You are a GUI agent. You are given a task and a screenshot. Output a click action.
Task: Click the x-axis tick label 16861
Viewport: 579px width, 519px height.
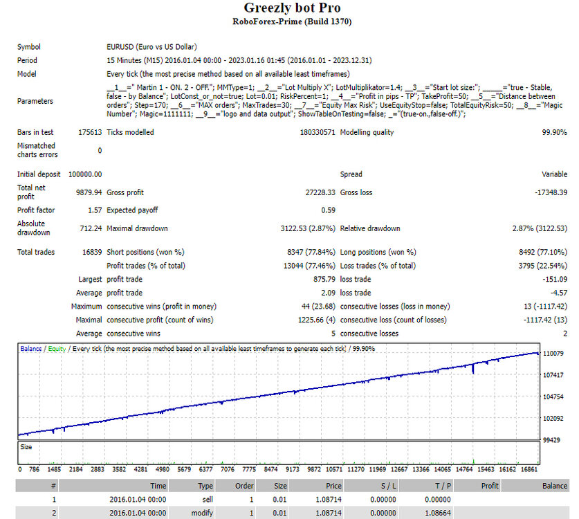(x=529, y=469)
